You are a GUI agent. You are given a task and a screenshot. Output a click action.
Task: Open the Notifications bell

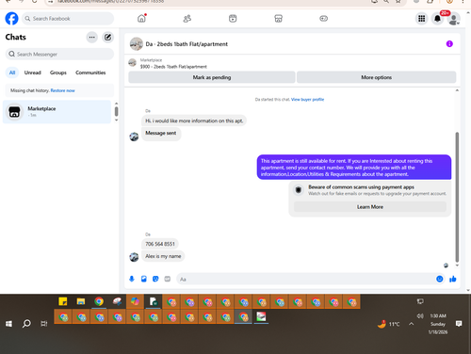(437, 19)
